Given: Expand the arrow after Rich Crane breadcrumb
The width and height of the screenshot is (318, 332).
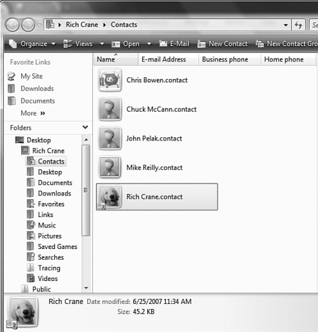Looking at the screenshot, I should click(x=105, y=25).
